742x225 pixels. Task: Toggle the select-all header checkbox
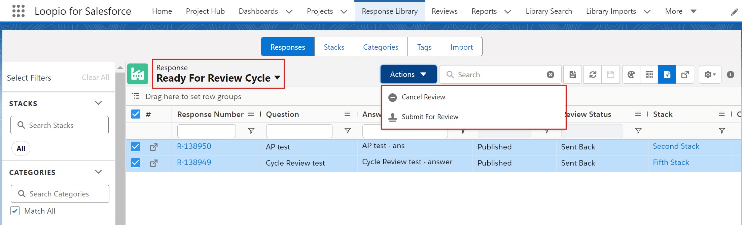click(135, 114)
